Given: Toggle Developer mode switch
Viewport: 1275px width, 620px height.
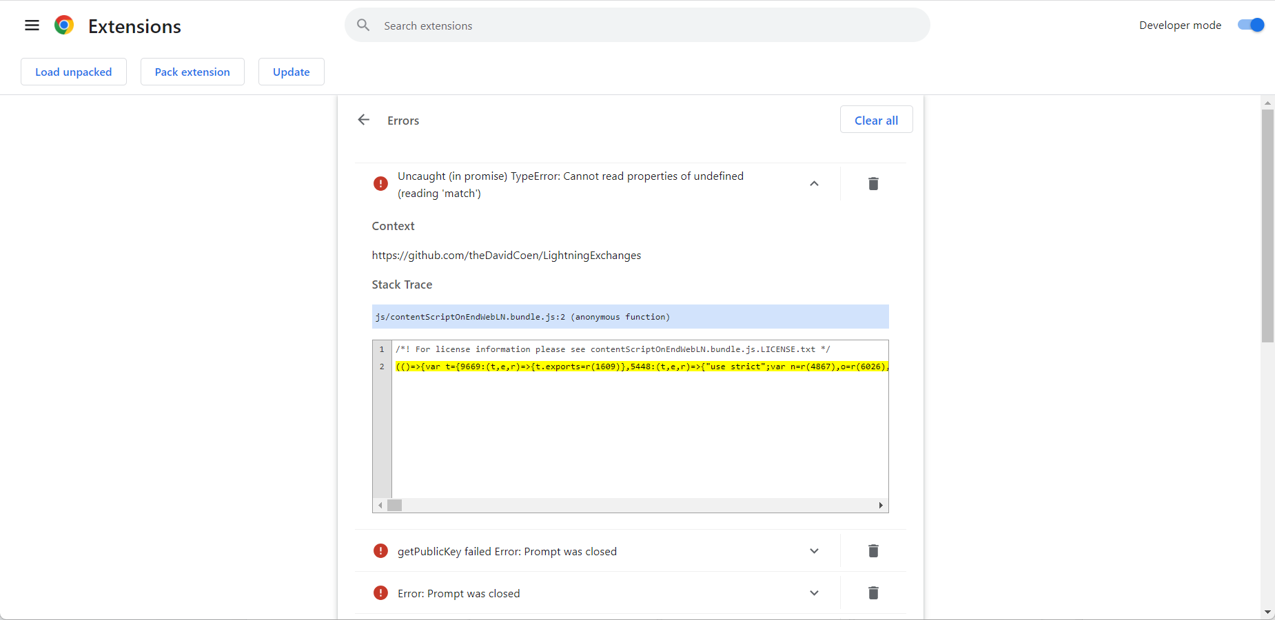Looking at the screenshot, I should 1251,25.
